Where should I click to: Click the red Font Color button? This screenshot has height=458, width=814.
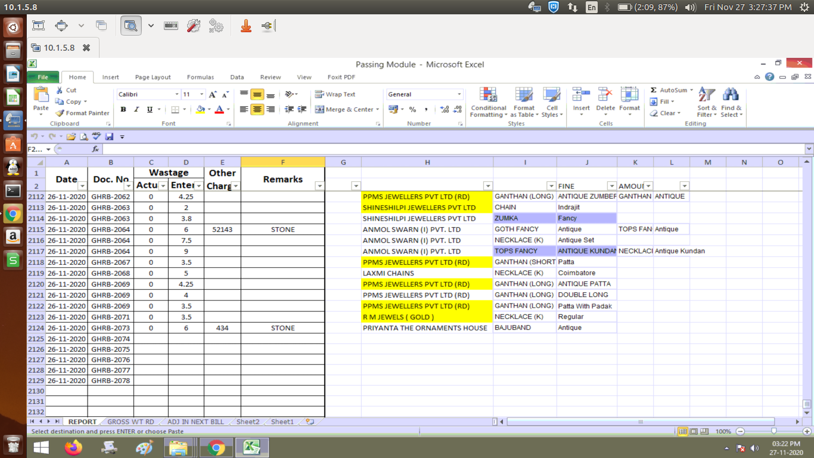click(219, 109)
